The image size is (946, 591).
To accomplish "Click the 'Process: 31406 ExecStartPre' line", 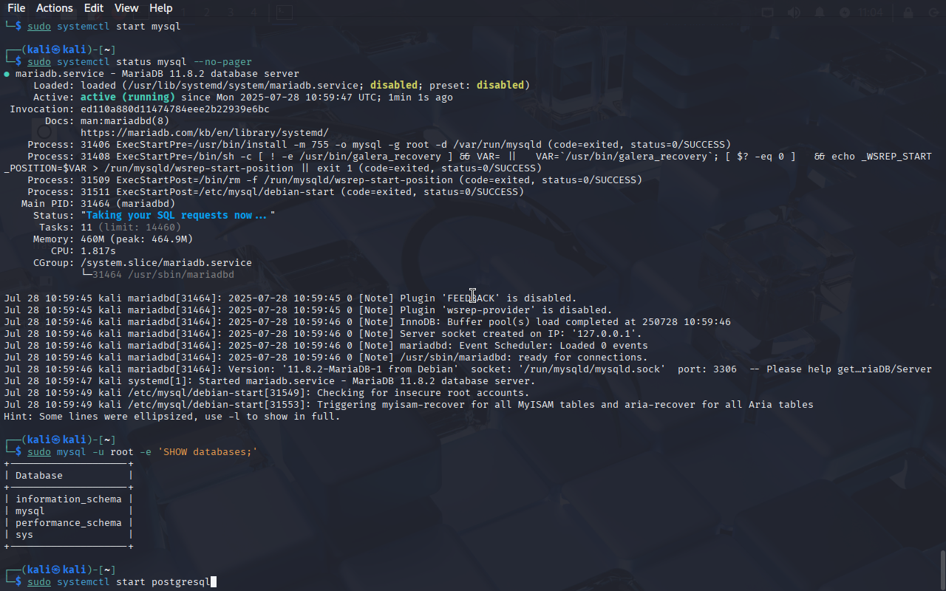I will tap(379, 145).
